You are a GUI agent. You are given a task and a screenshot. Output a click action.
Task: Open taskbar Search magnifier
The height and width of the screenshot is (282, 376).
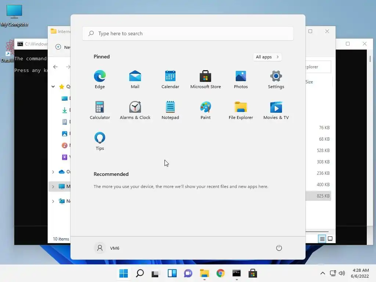pyautogui.click(x=140, y=273)
